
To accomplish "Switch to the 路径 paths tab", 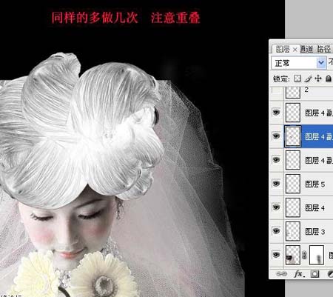I will pyautogui.click(x=324, y=50).
